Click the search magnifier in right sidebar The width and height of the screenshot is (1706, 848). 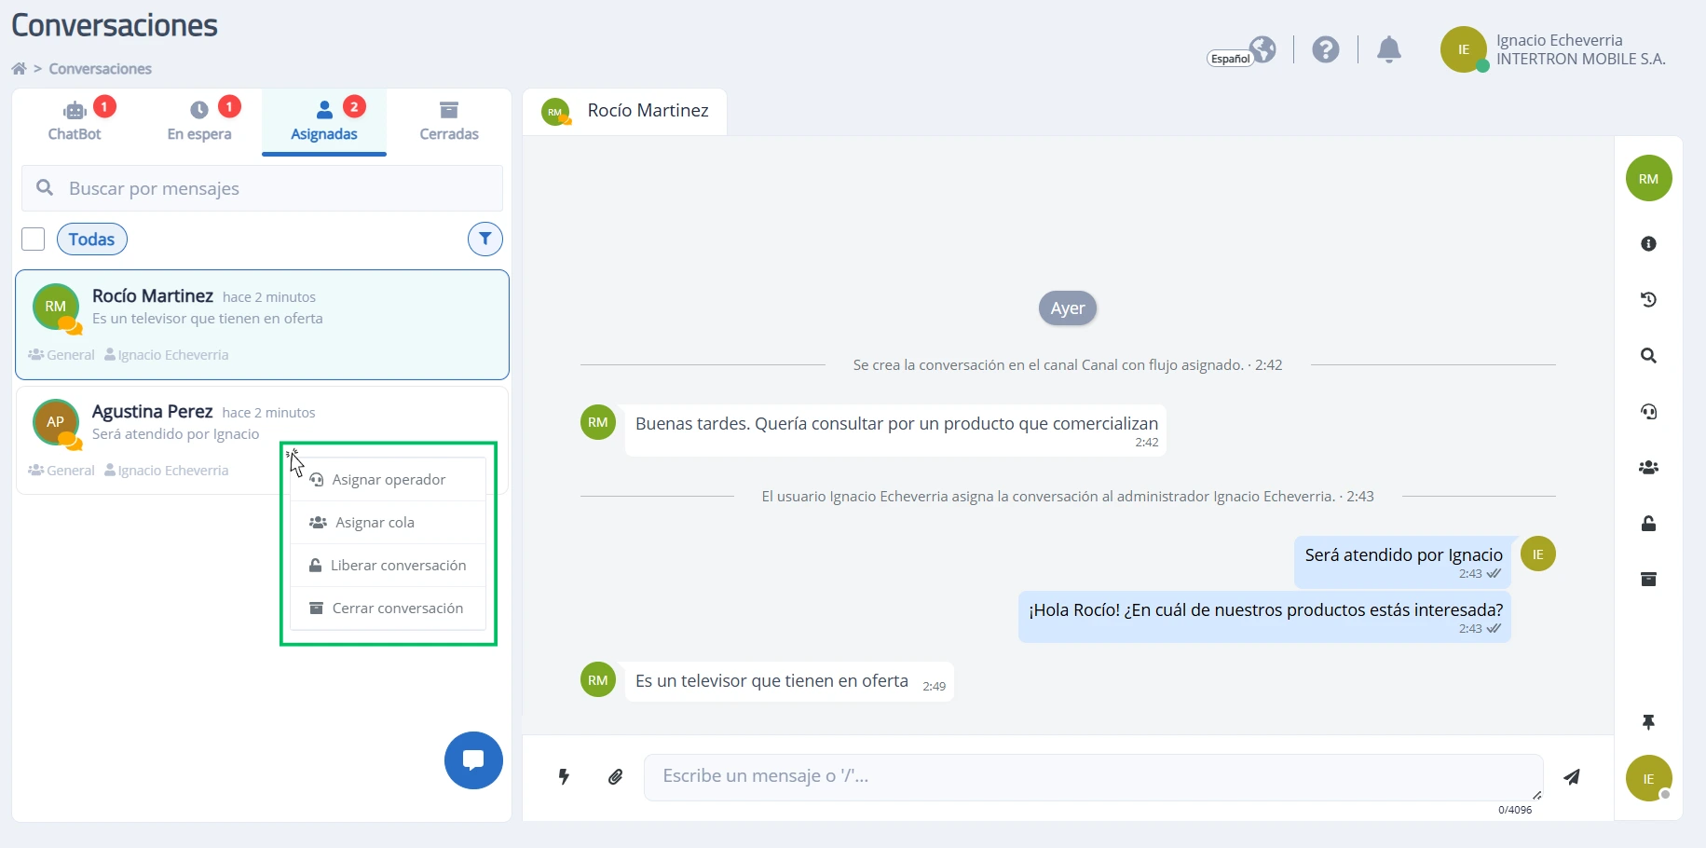(1648, 356)
